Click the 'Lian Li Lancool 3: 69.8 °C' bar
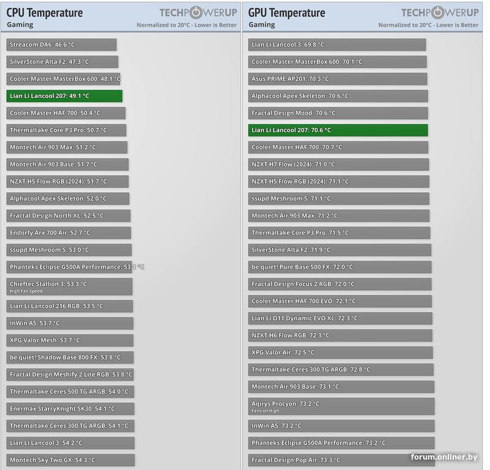This screenshot has width=490, height=470. 337,45
